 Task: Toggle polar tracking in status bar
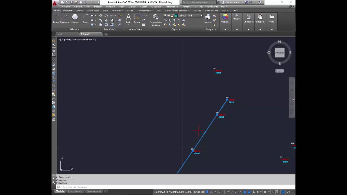224,192
